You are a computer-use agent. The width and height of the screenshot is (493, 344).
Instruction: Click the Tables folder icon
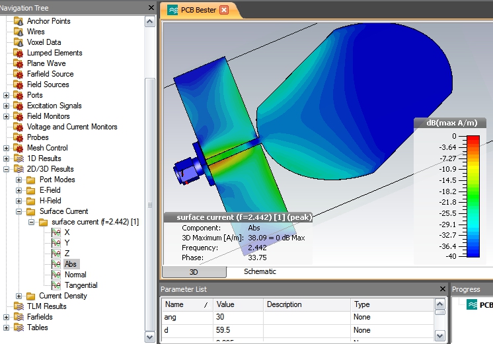[x=19, y=327]
